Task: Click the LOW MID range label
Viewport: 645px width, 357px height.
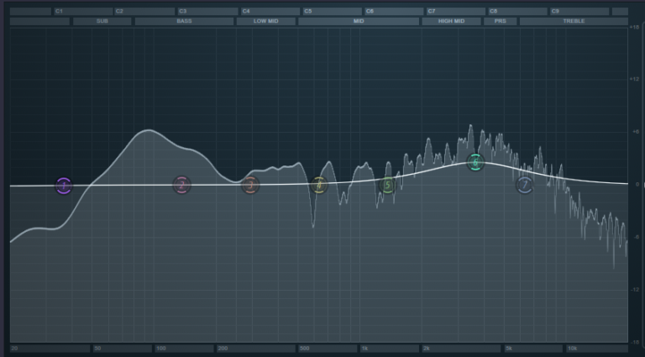Action: coord(266,21)
